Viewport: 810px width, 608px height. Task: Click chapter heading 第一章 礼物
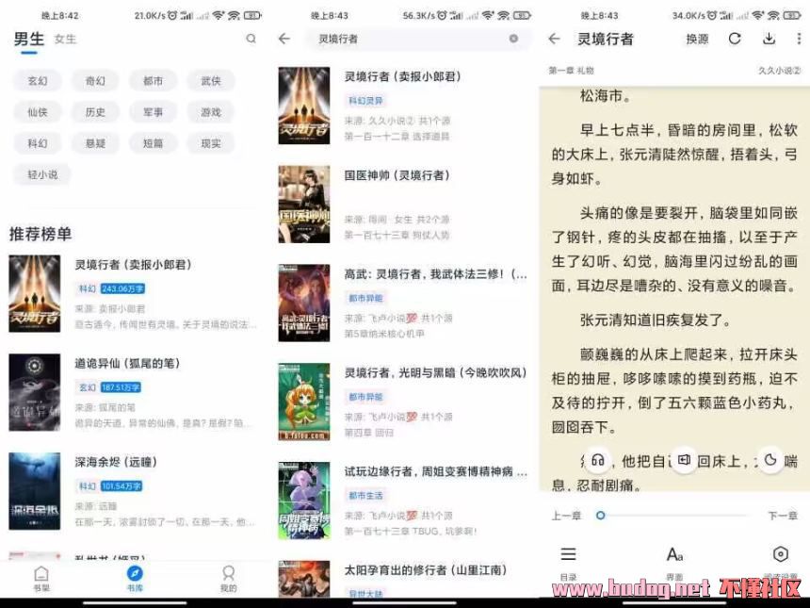point(572,71)
